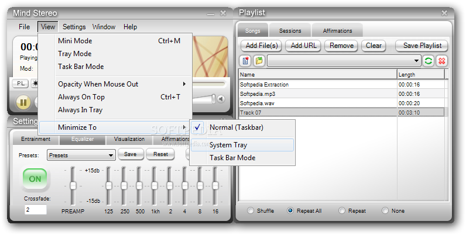Click the Remove button

341,46
